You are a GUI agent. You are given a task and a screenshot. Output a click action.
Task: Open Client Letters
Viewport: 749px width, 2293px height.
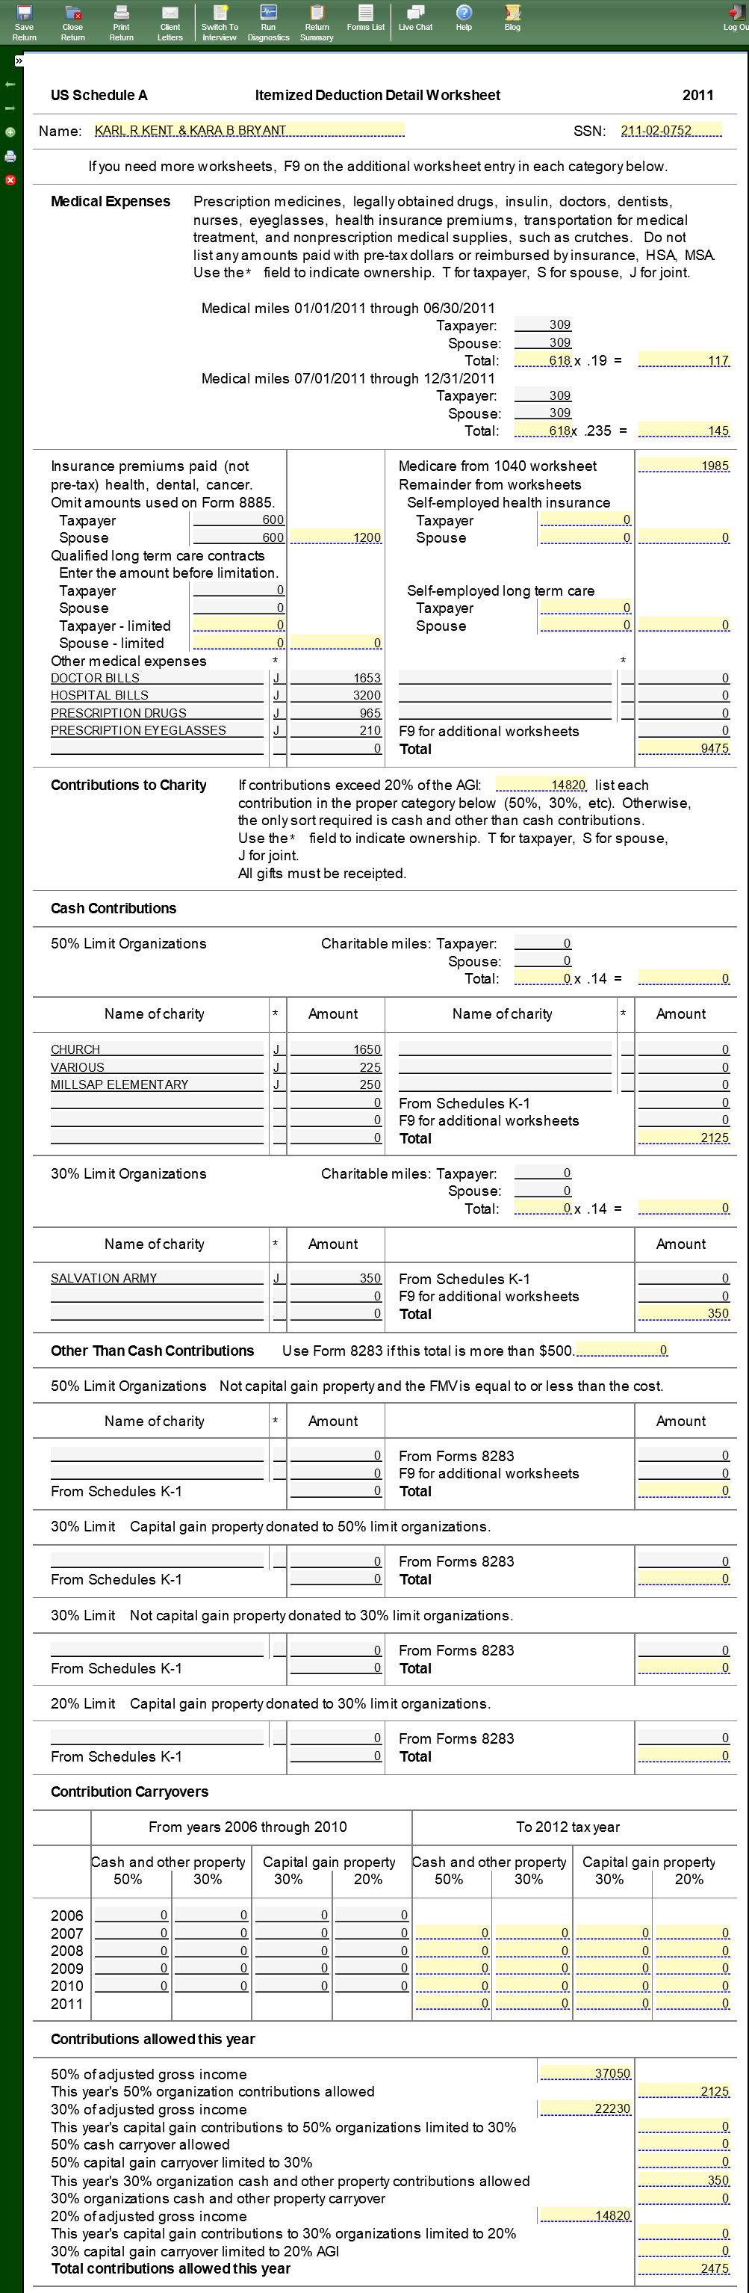click(x=170, y=22)
